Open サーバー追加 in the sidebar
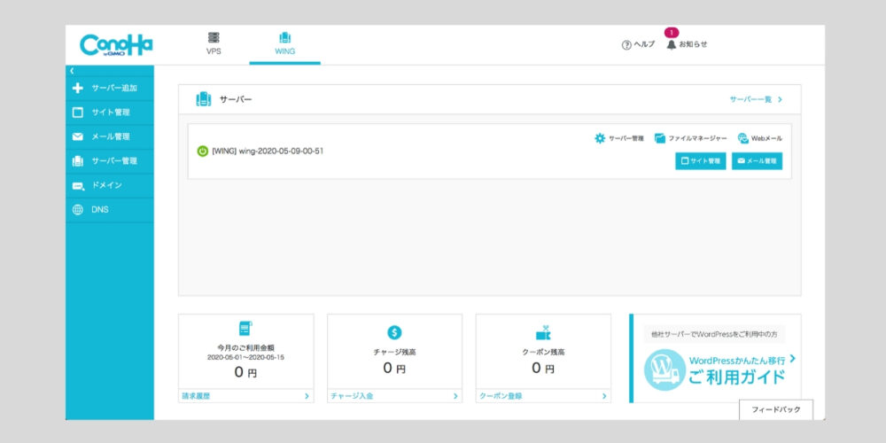 click(110, 88)
